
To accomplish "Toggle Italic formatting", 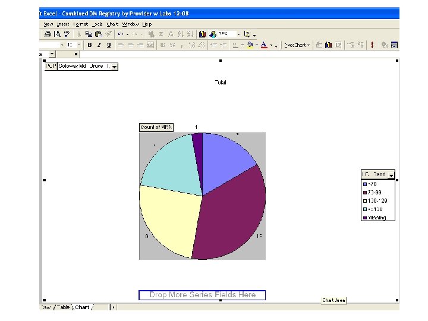I will [99, 45].
